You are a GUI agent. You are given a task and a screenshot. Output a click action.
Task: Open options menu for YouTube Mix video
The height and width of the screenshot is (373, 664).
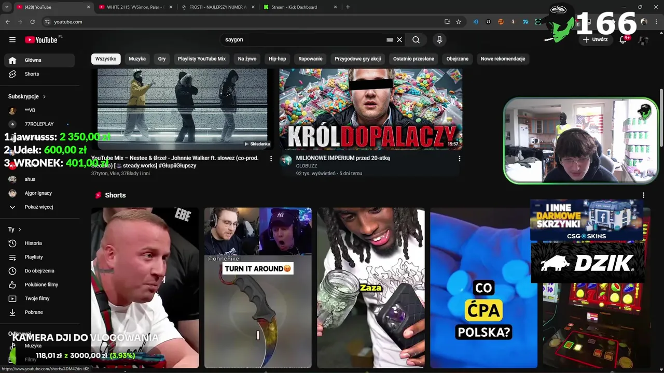tap(271, 159)
